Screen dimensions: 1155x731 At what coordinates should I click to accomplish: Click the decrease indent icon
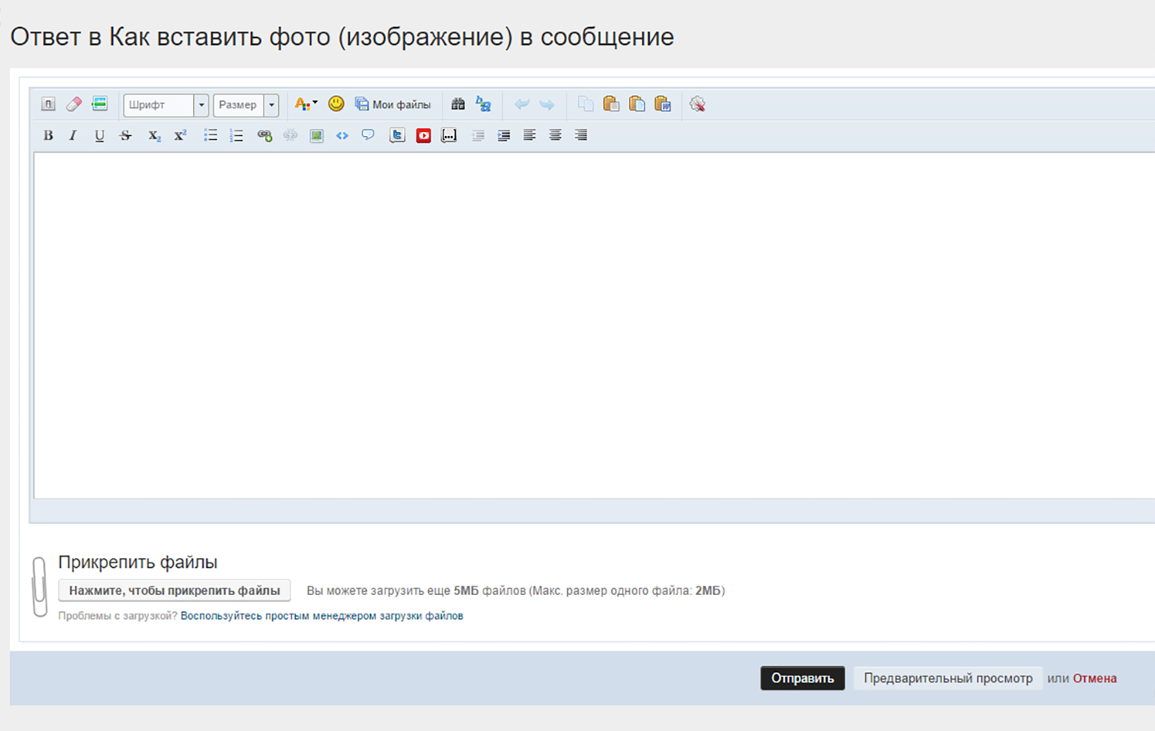[x=478, y=136]
